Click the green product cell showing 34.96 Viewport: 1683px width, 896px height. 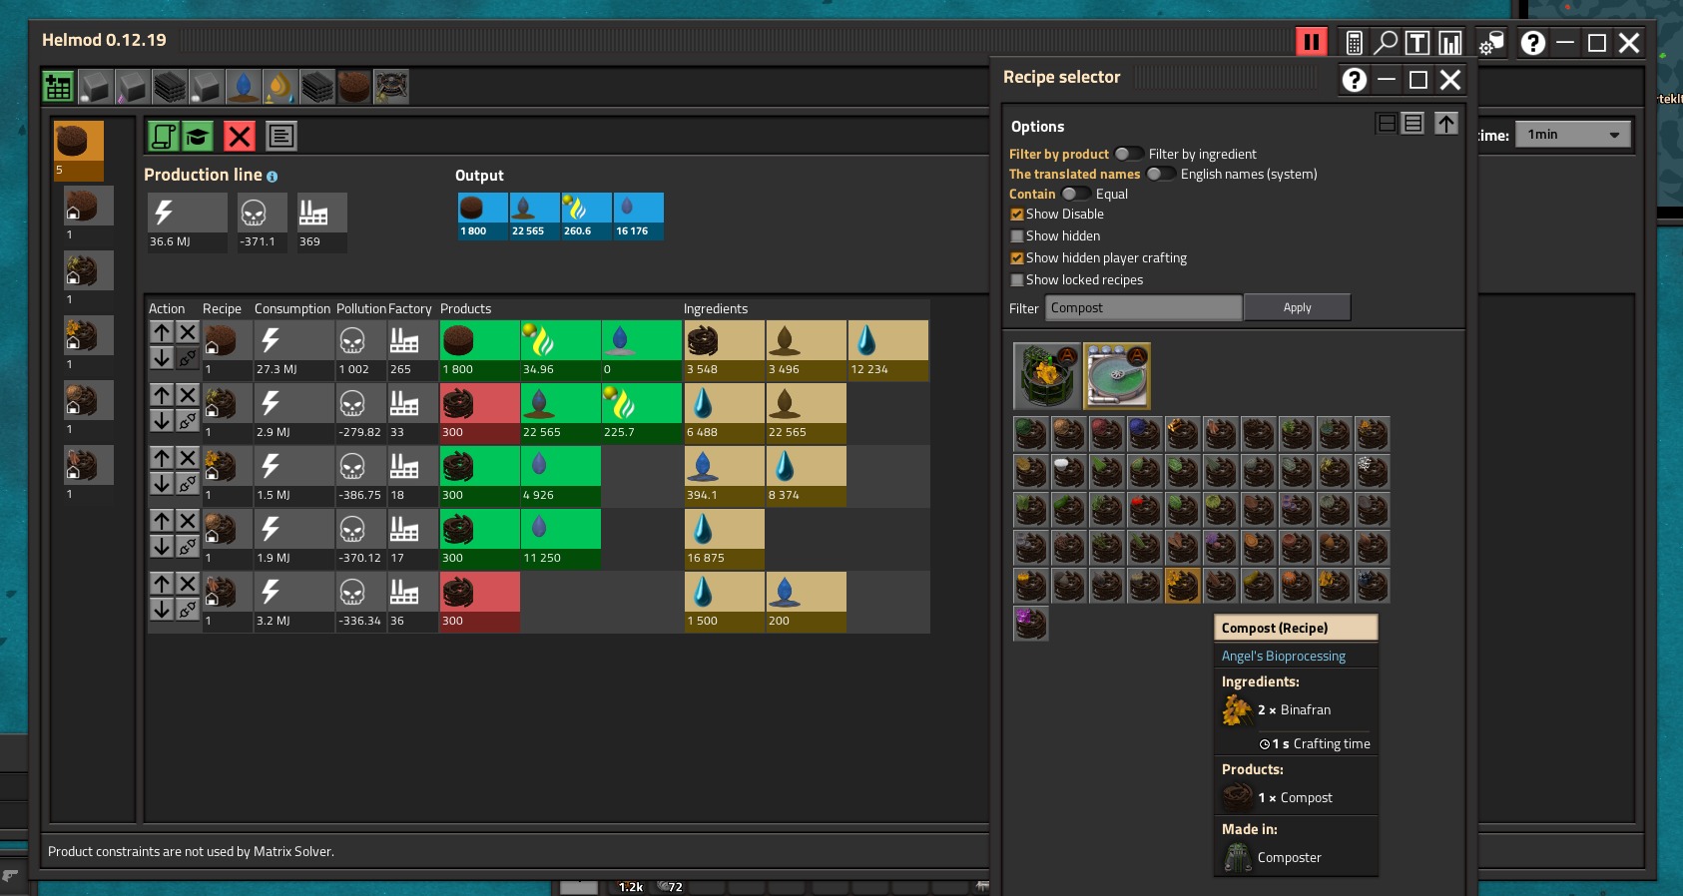coord(560,350)
